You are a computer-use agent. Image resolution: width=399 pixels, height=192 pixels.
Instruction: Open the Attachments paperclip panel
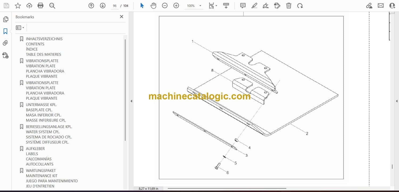tap(6, 43)
